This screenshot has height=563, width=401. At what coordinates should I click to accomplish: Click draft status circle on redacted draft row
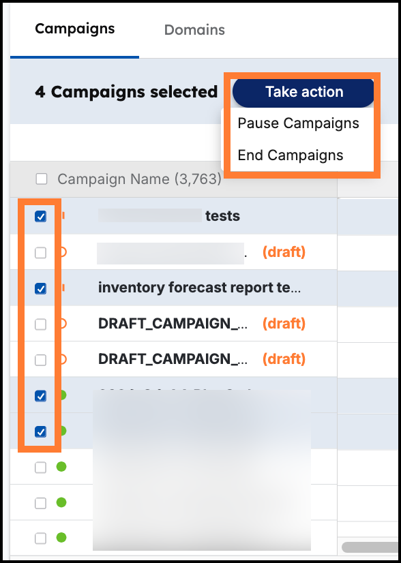tap(63, 252)
